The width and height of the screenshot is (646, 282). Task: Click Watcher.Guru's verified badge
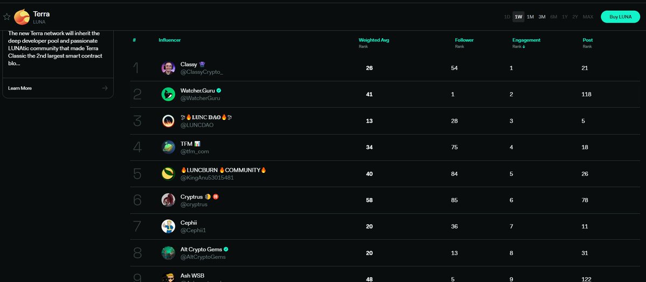pos(219,90)
